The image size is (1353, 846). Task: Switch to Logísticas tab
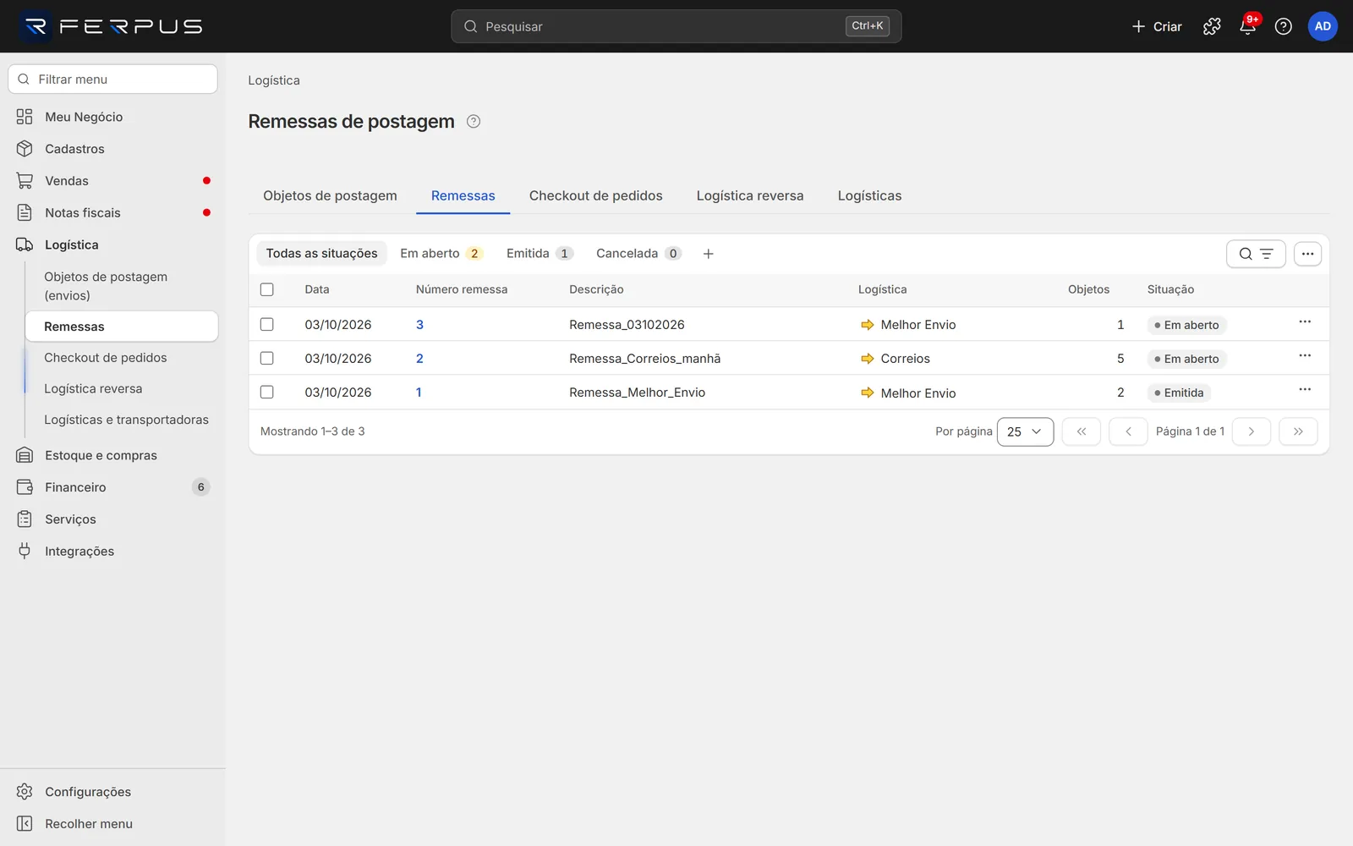tap(869, 195)
